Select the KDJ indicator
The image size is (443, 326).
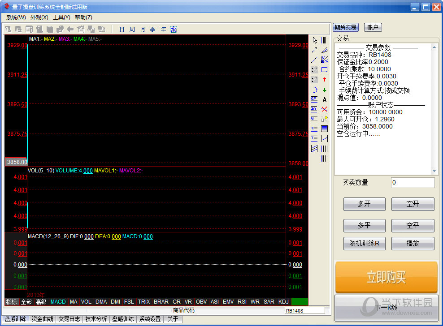coord(283,302)
